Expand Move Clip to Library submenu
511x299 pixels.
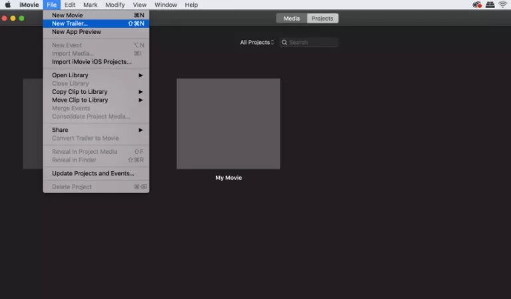96,100
